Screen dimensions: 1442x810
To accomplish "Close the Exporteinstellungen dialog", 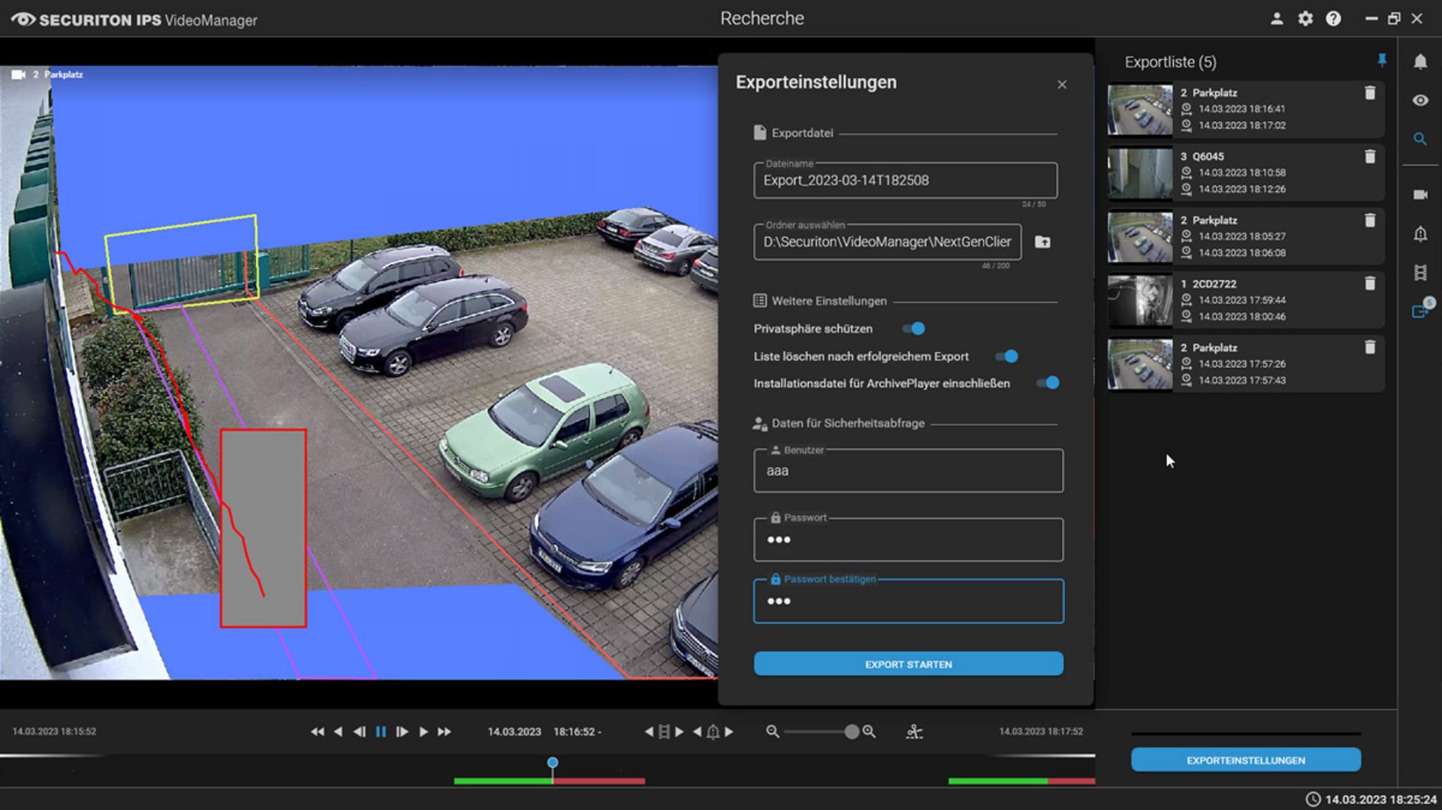I will point(1062,84).
